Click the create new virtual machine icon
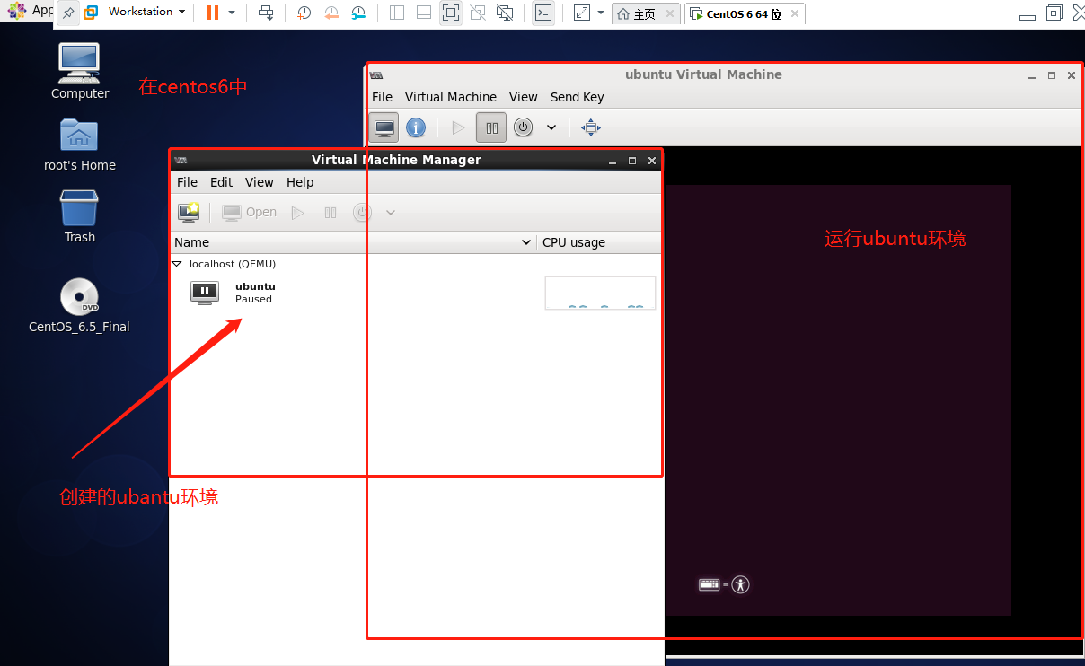The image size is (1085, 666). [189, 213]
